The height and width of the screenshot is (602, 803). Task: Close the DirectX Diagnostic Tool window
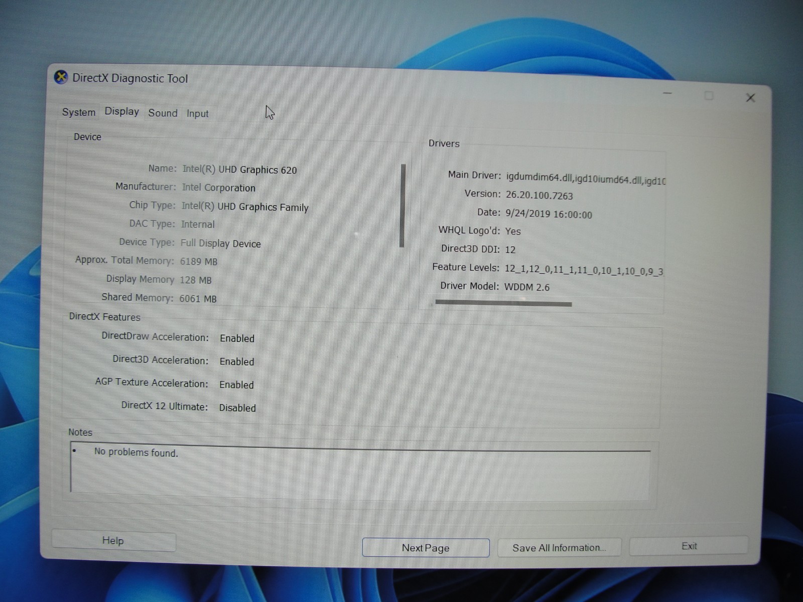tap(750, 98)
